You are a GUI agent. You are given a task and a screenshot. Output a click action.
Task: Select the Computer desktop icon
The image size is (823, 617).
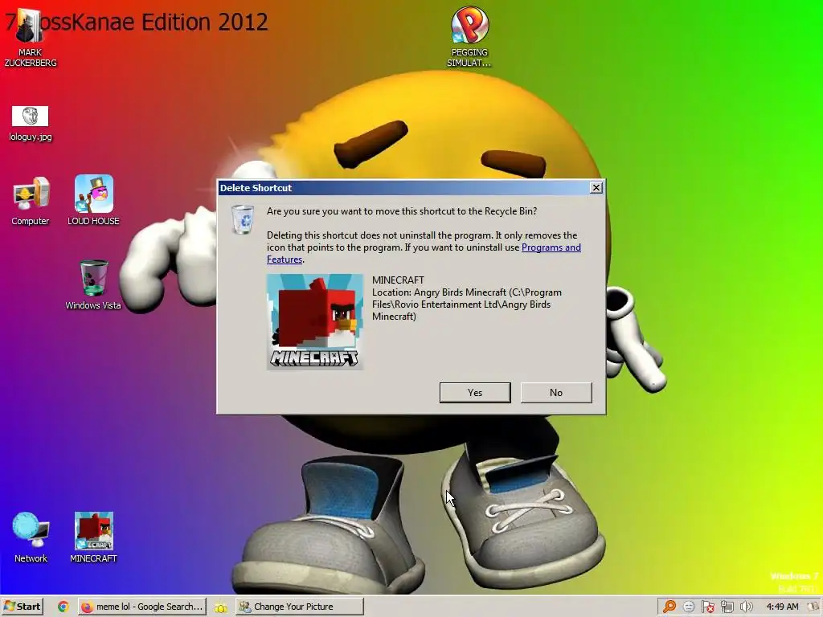pyautogui.click(x=30, y=201)
